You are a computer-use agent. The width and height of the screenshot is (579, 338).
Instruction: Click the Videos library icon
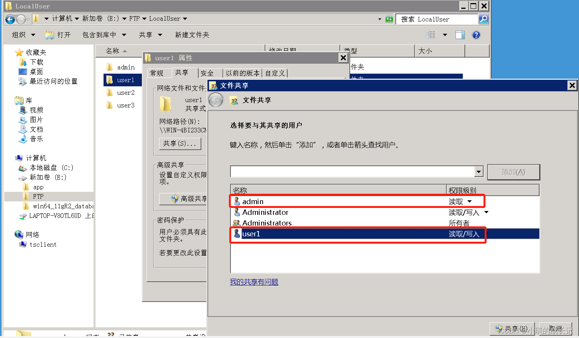click(x=23, y=110)
